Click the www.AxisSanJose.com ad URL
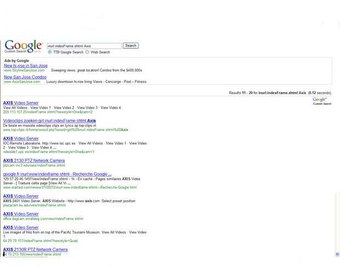Image resolution: width=340 pixels, height=272 pixels. click(22, 82)
